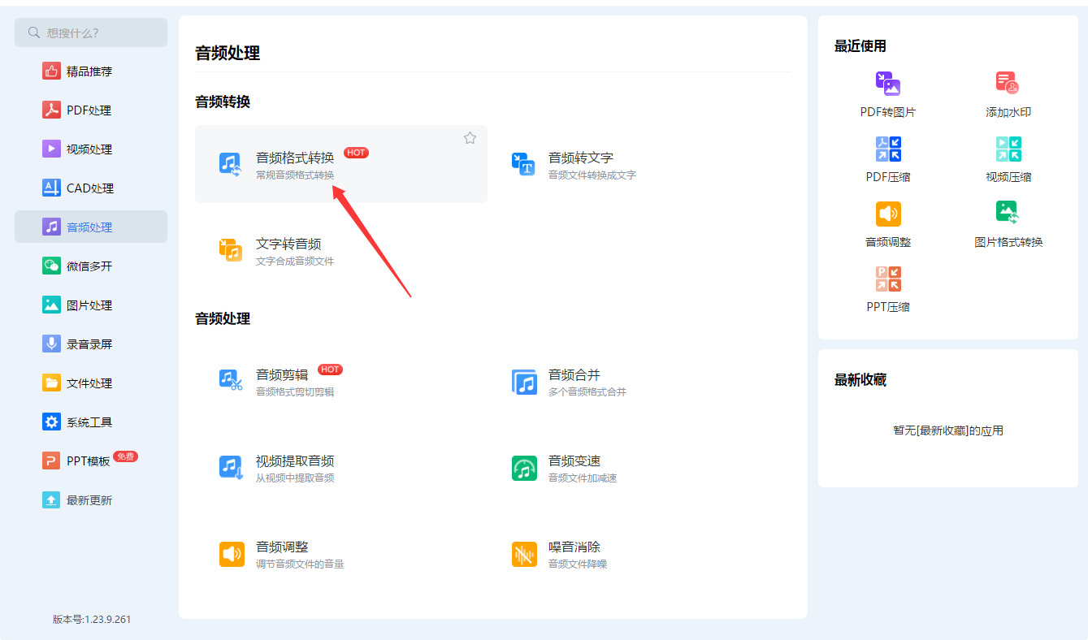Click the 版本号:1.23.9.261 text
This screenshot has width=1088, height=640.
(x=92, y=619)
